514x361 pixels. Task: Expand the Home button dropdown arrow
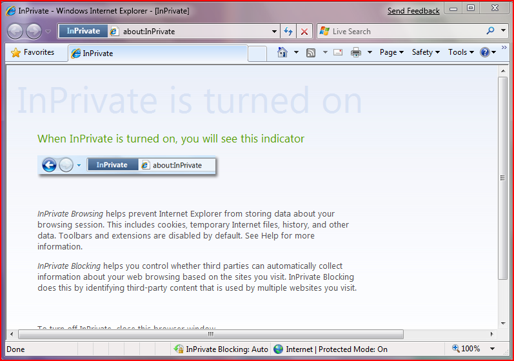(x=296, y=52)
